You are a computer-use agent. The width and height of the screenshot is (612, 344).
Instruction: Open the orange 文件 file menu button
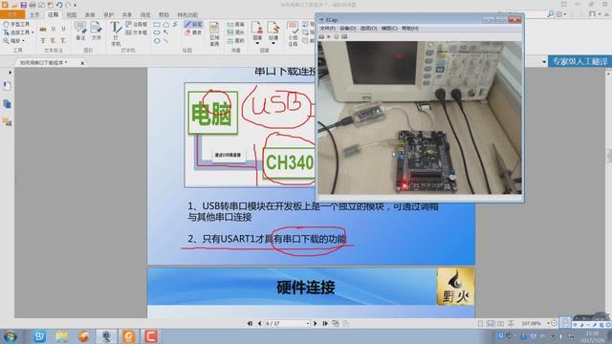[x=12, y=15]
